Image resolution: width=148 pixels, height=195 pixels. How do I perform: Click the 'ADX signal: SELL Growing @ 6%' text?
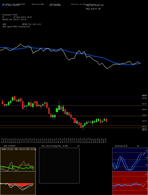pos(16,27)
